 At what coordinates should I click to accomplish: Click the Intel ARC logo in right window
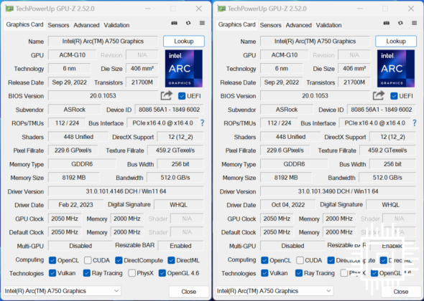point(396,69)
